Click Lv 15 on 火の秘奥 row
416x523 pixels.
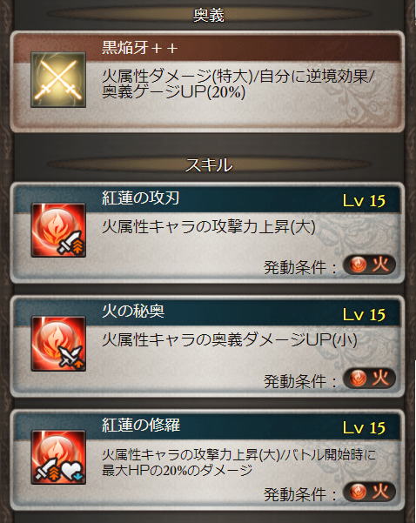(364, 314)
